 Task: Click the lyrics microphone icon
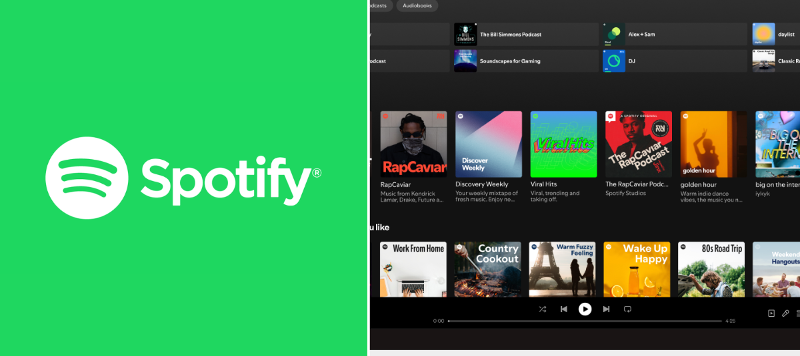[x=785, y=313]
